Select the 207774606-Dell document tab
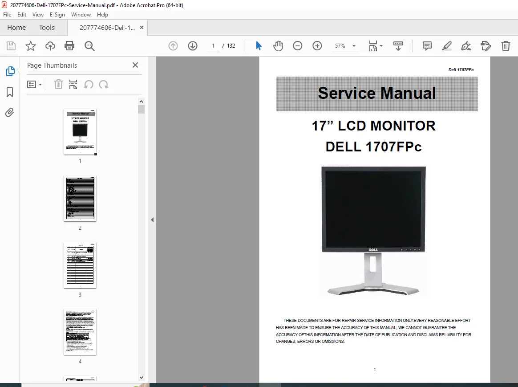Image resolution: width=518 pixels, height=387 pixels. click(x=107, y=28)
